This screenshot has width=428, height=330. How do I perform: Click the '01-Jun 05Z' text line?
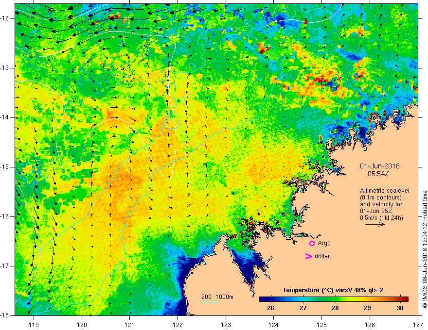376,211
